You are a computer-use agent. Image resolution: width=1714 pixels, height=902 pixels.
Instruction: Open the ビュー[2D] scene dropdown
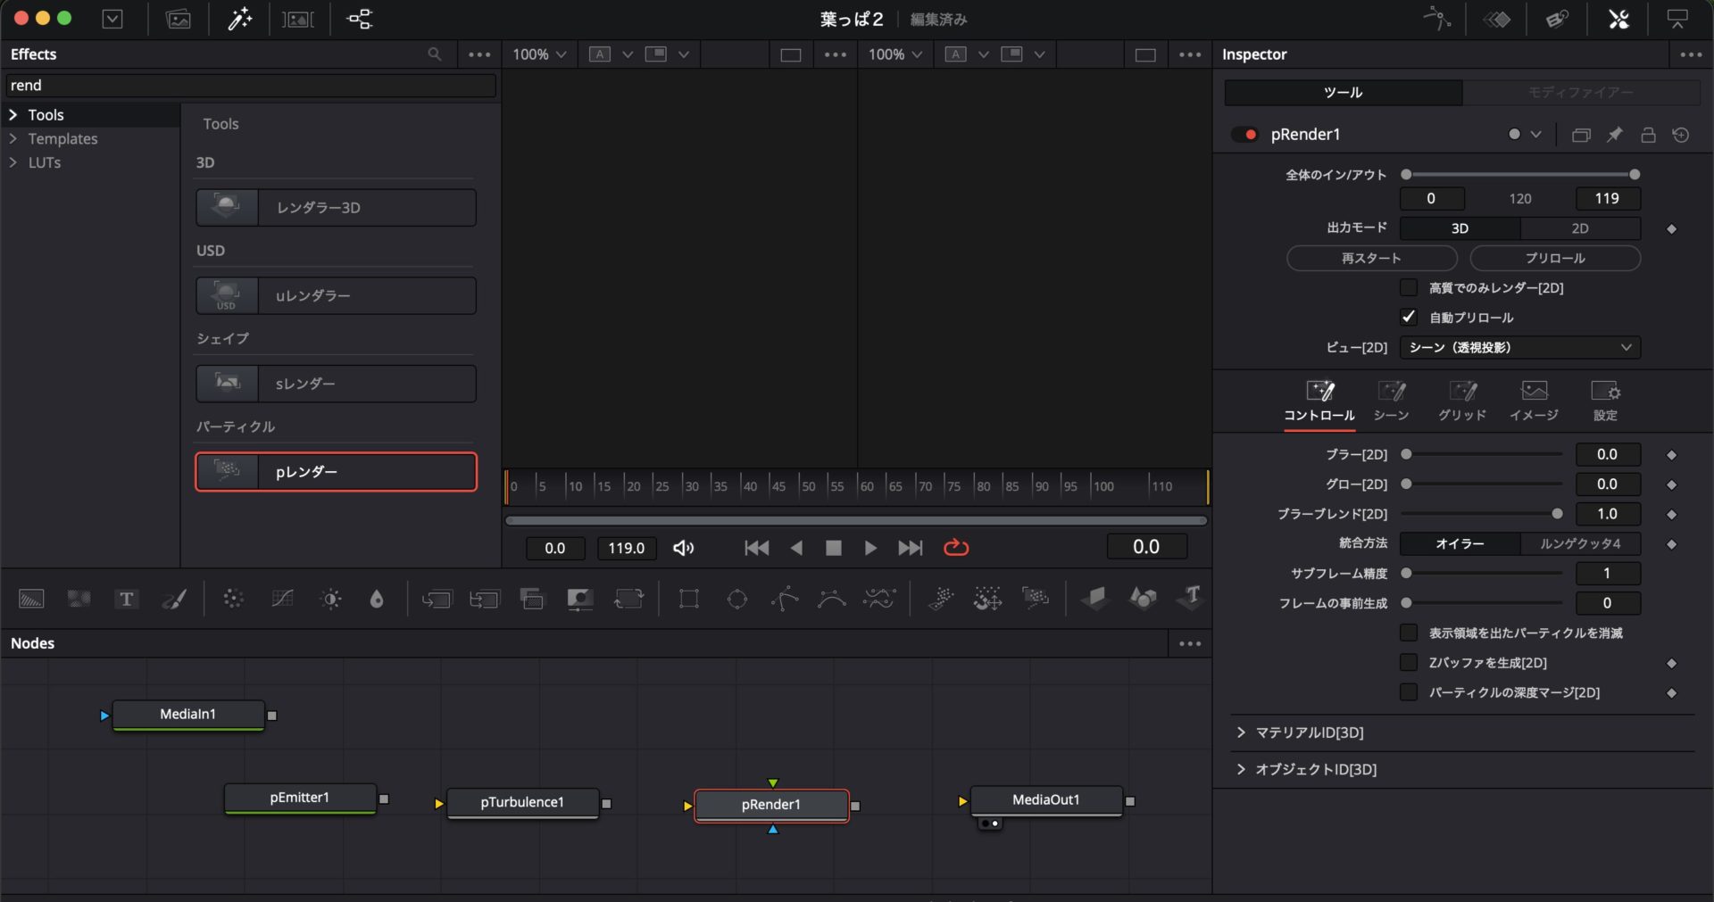coord(1519,347)
